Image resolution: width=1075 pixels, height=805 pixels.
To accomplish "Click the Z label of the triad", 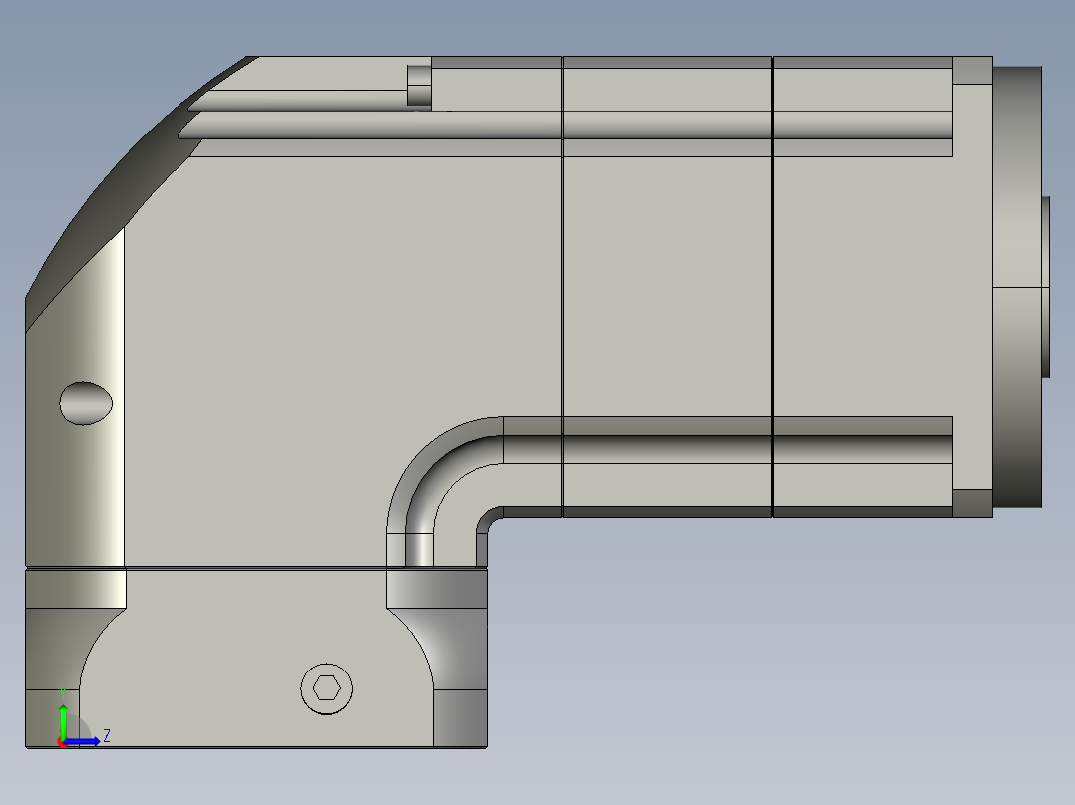I will [107, 736].
